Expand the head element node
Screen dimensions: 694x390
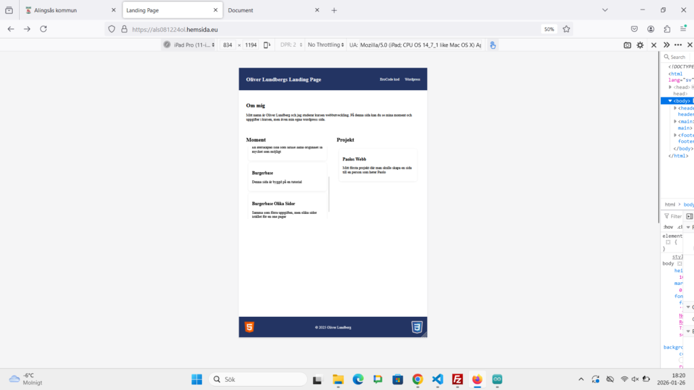[x=670, y=87]
